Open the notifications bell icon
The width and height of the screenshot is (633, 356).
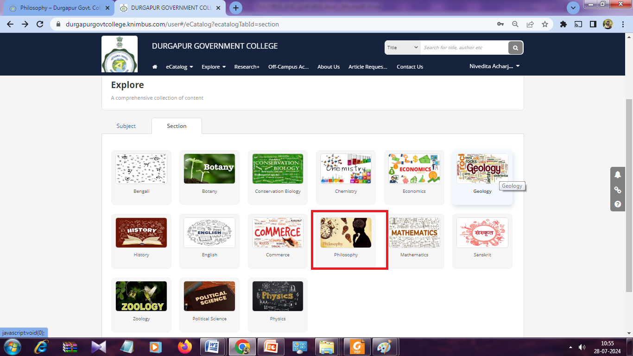coord(618,175)
